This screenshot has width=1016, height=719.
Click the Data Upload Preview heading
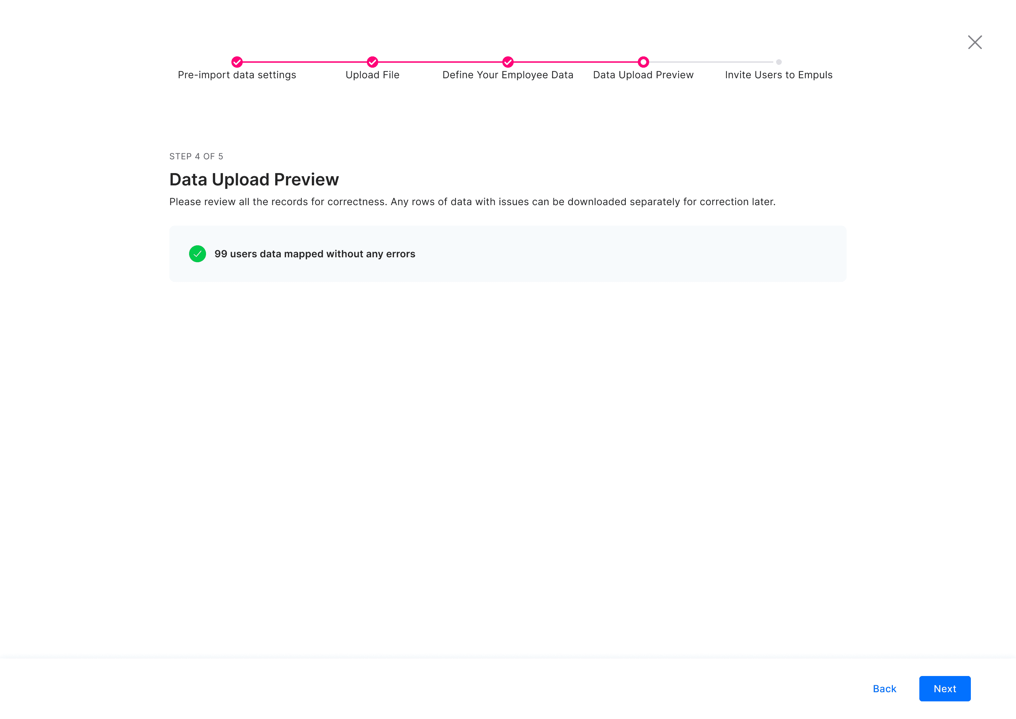pos(254,179)
